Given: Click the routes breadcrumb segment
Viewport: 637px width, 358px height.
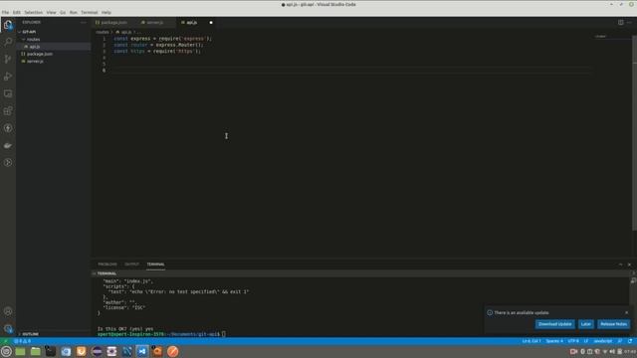Looking at the screenshot, I should point(103,32).
